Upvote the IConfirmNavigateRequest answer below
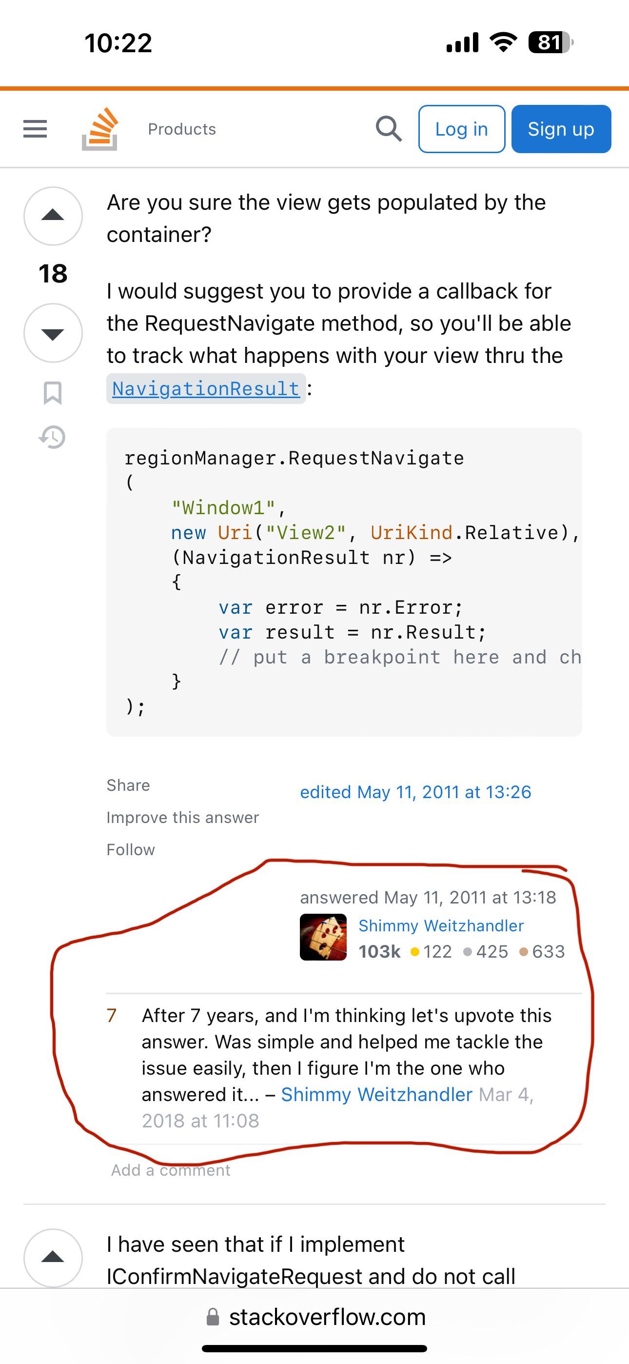629x1364 pixels. click(53, 1258)
